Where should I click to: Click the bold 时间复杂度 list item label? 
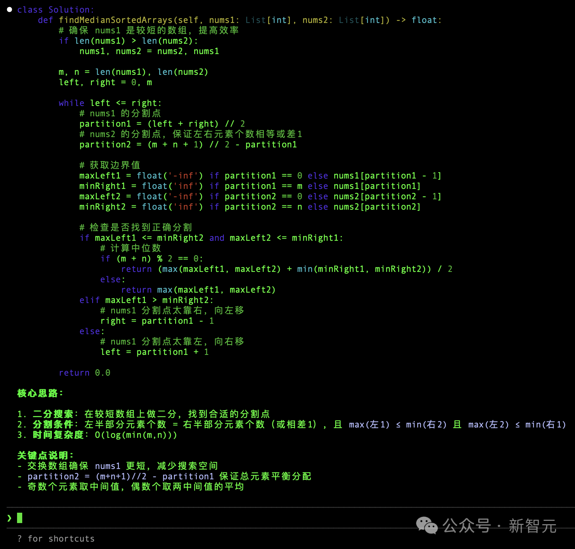tap(58, 435)
